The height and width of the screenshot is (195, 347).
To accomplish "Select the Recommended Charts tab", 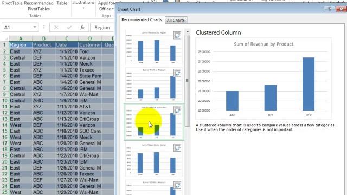I will tap(142, 19).
